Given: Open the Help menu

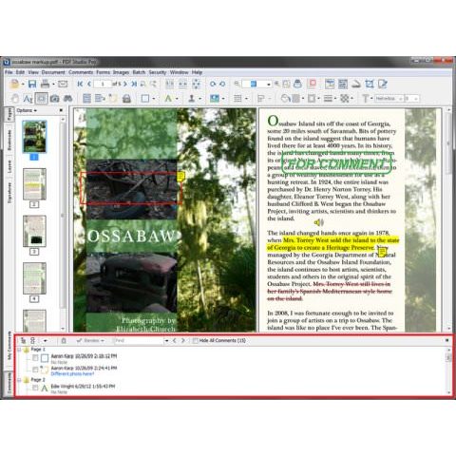Looking at the screenshot, I should (x=197, y=72).
